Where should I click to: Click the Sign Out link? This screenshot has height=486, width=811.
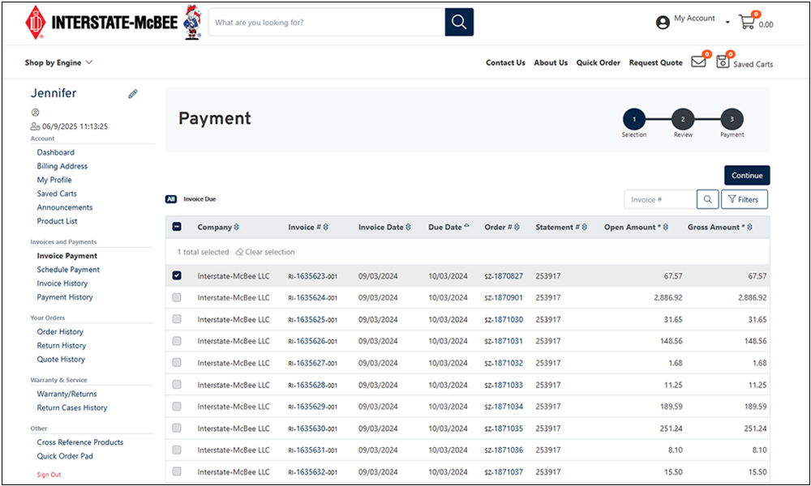pyautogui.click(x=49, y=475)
